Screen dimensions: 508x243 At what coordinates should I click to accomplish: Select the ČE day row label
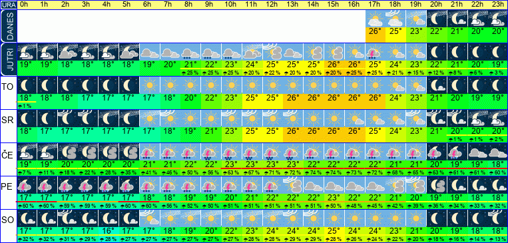pyautogui.click(x=8, y=155)
